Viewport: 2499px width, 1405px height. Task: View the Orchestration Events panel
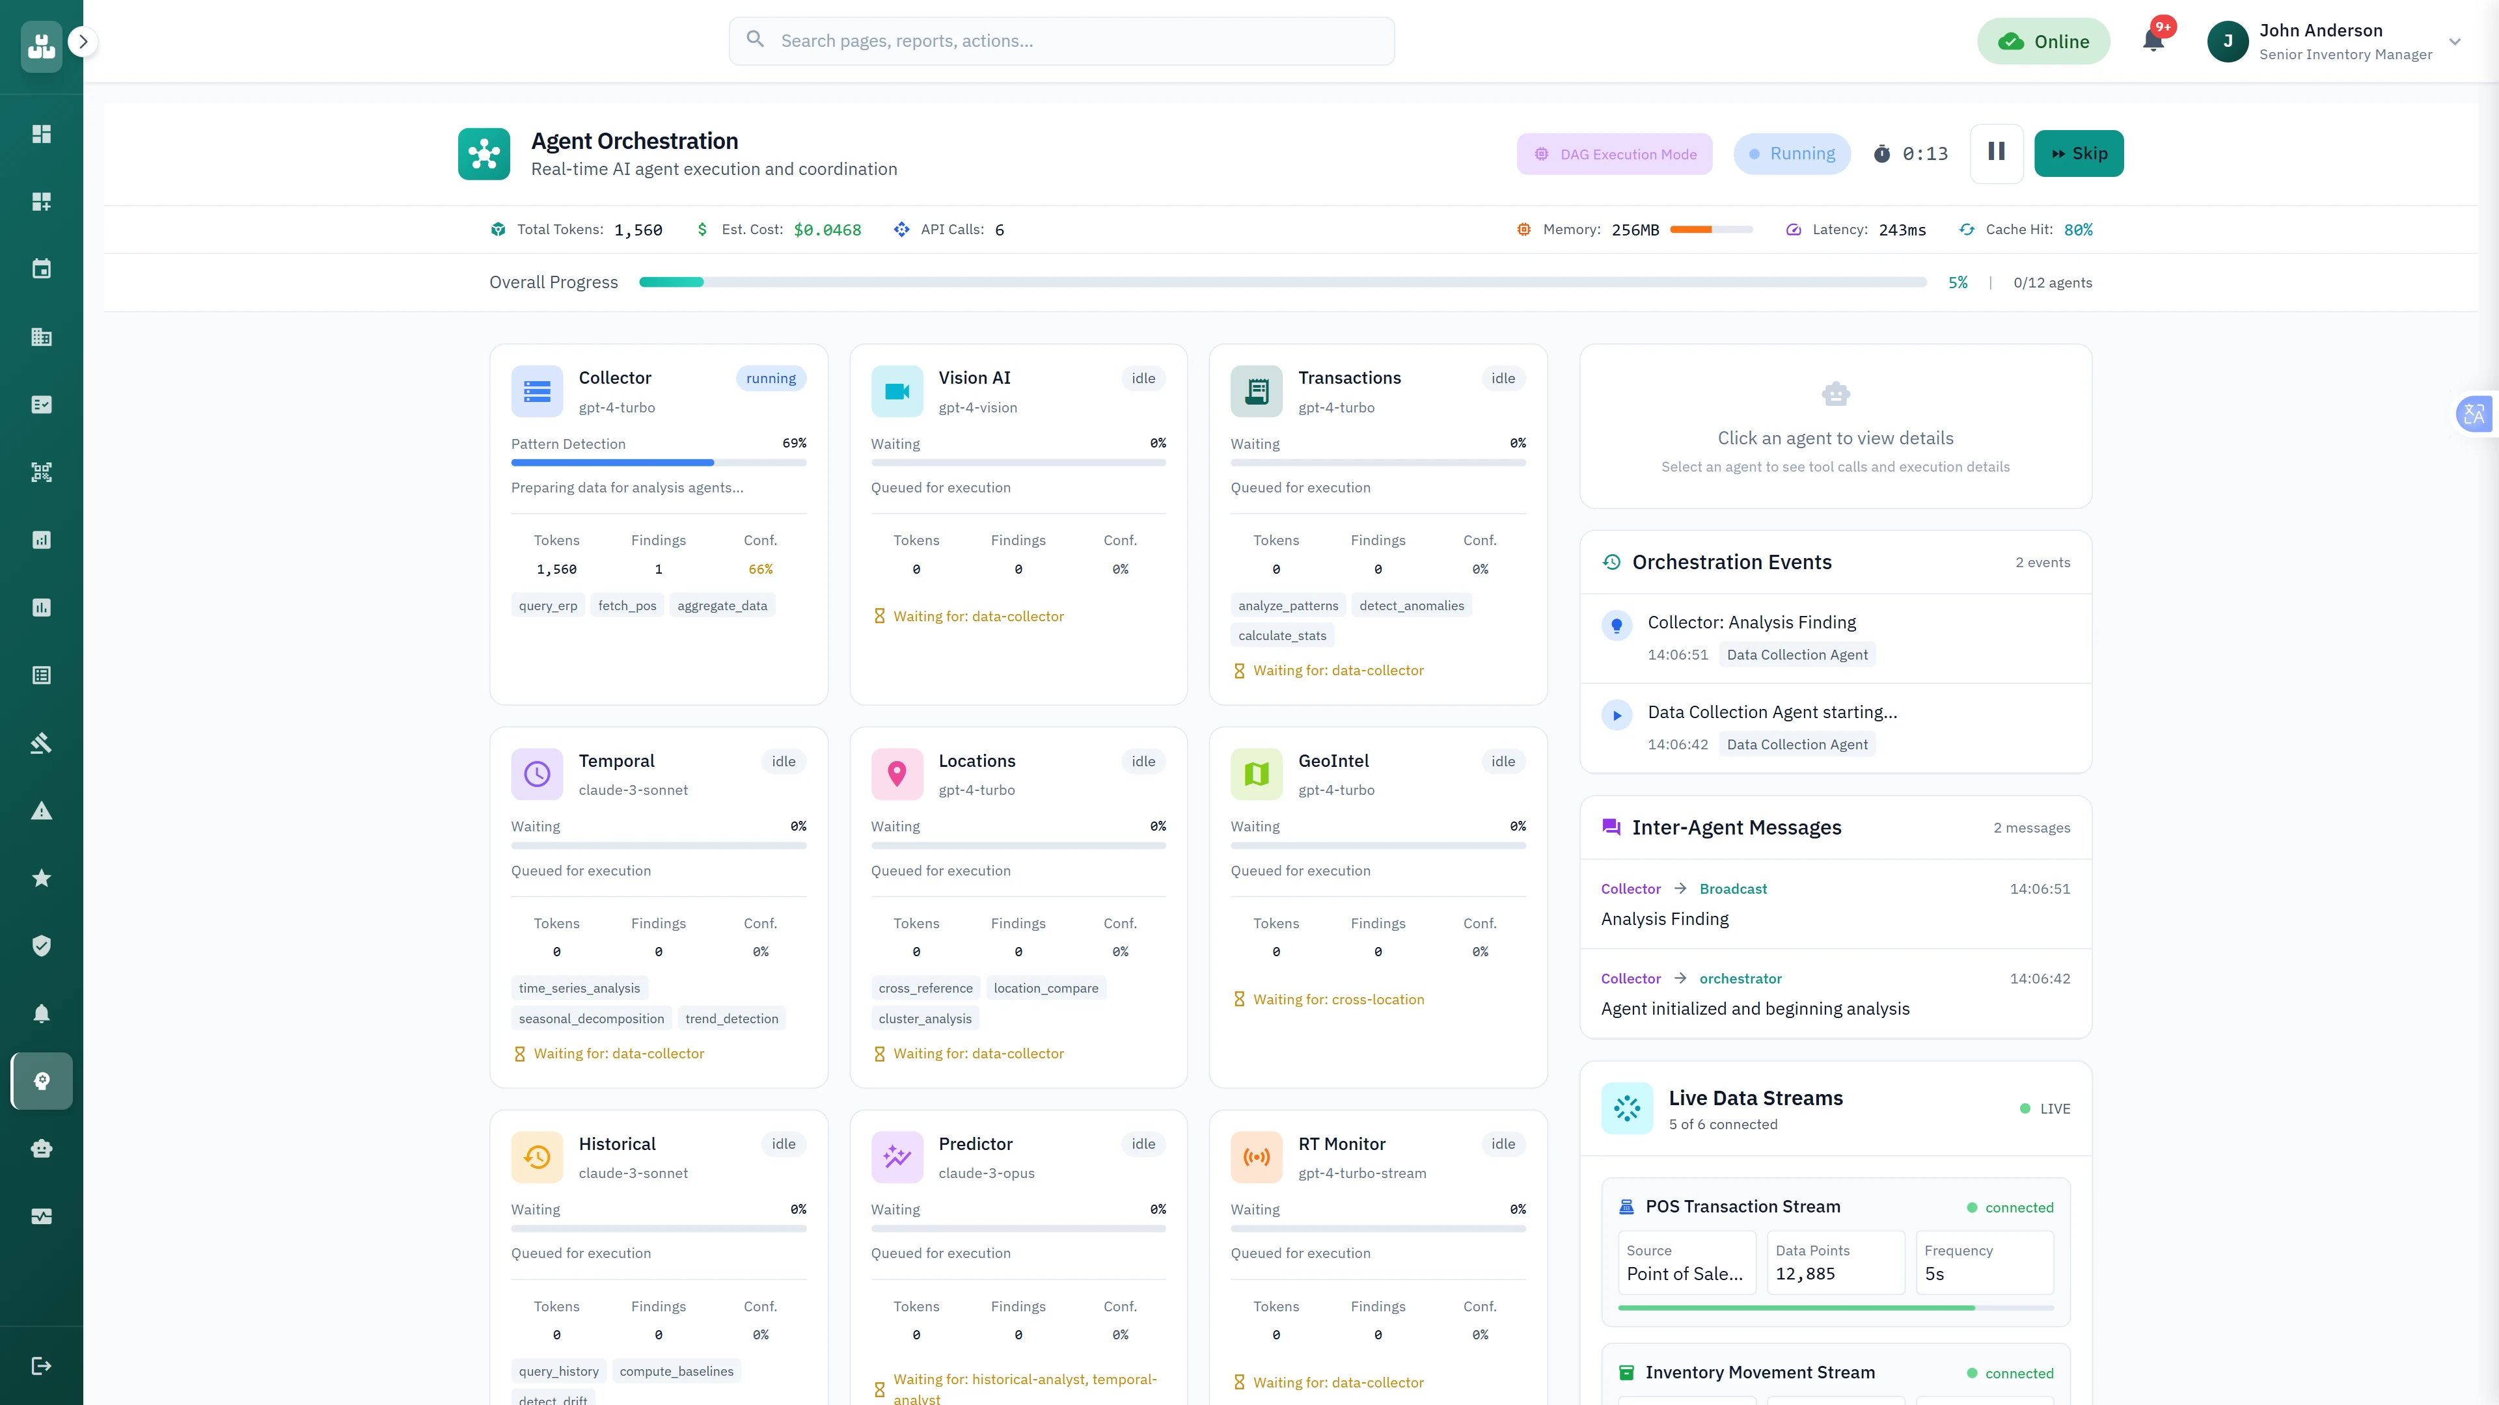1730,563
